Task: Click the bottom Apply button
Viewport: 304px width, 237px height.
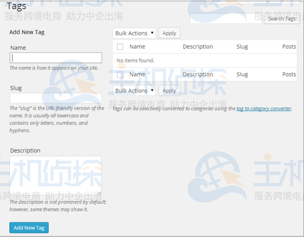Action: [x=169, y=91]
